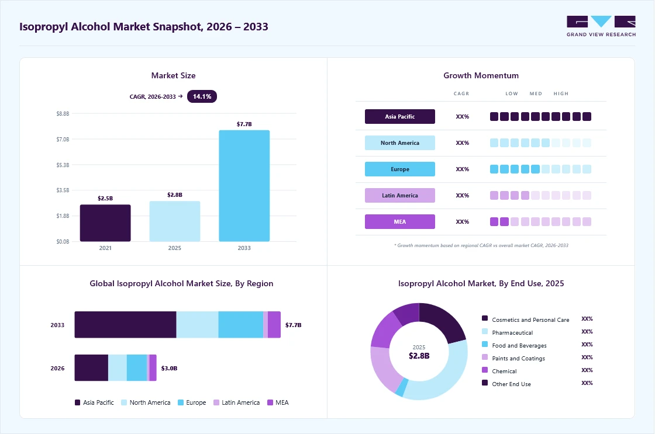655x434 pixels.
Task: Click the $2.8B donut center value
Action: pos(419,356)
